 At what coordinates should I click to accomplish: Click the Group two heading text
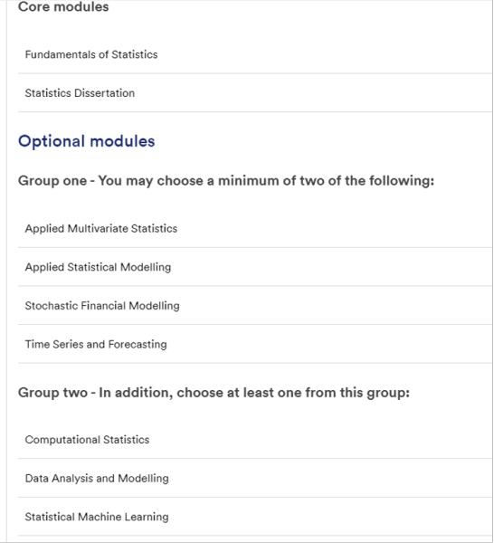[x=214, y=393]
